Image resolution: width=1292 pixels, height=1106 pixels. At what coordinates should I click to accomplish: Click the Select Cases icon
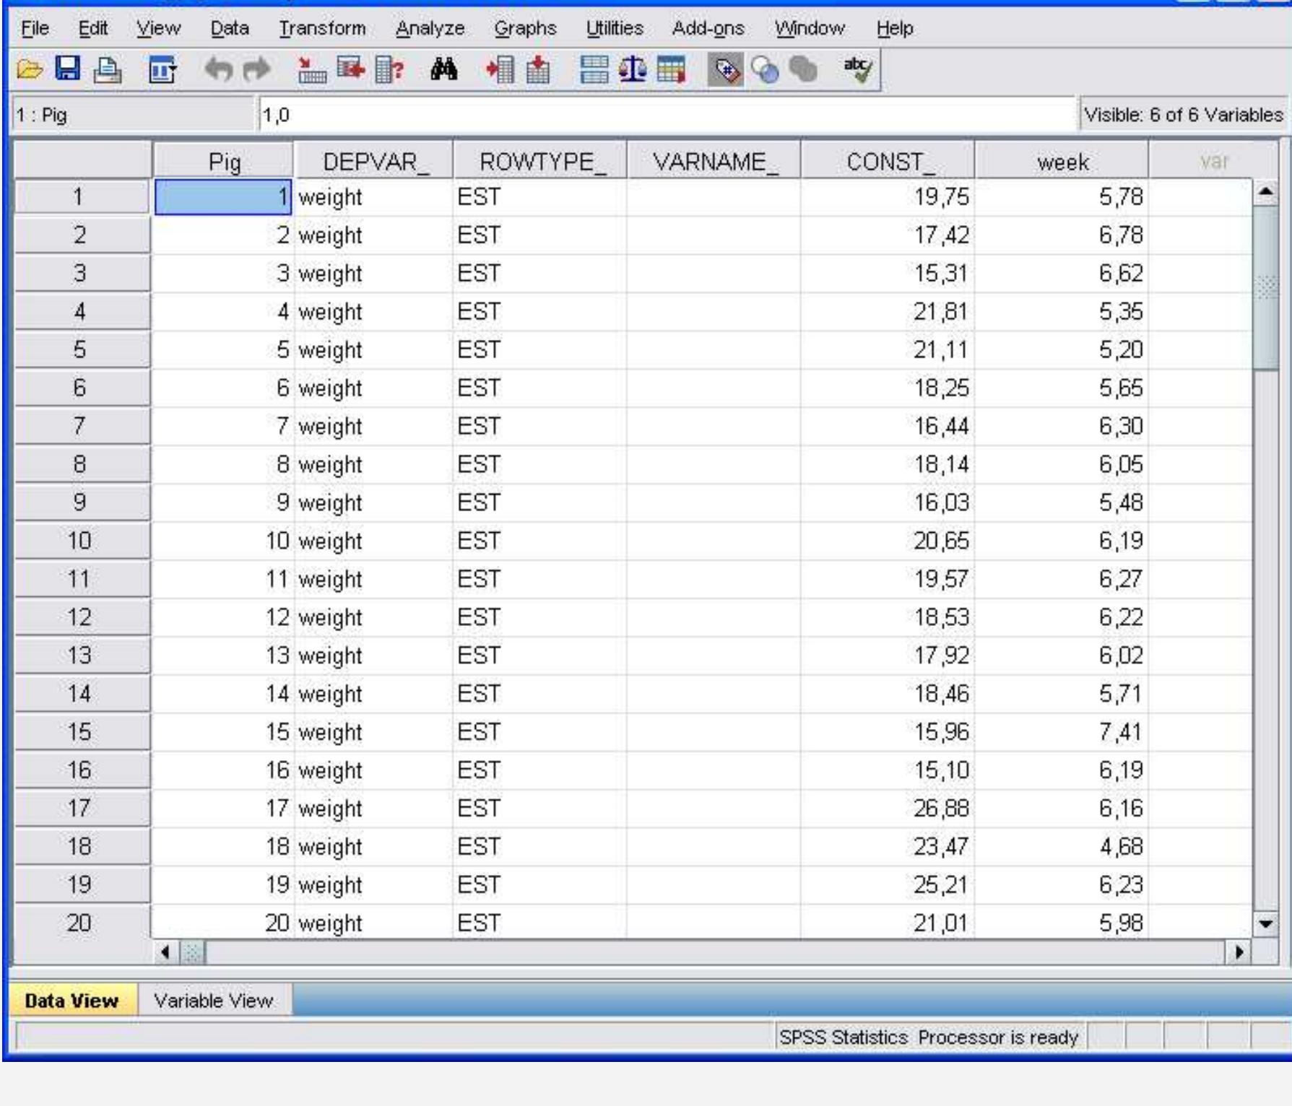pyautogui.click(x=671, y=70)
